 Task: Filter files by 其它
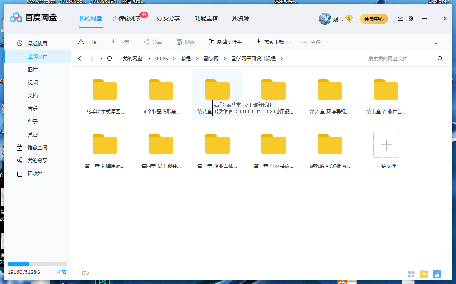point(33,134)
